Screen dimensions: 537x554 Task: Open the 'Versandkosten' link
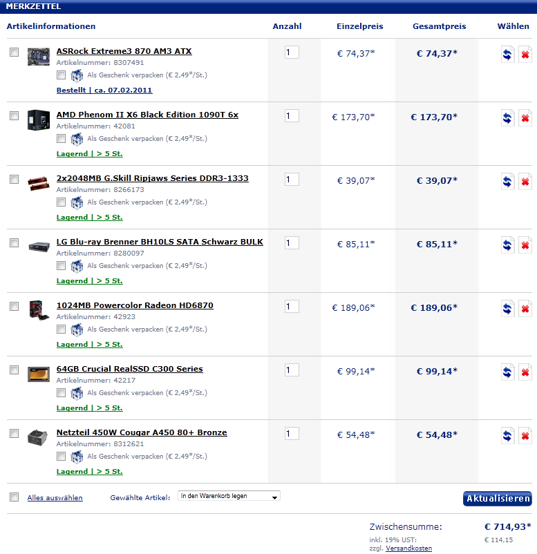(x=408, y=548)
